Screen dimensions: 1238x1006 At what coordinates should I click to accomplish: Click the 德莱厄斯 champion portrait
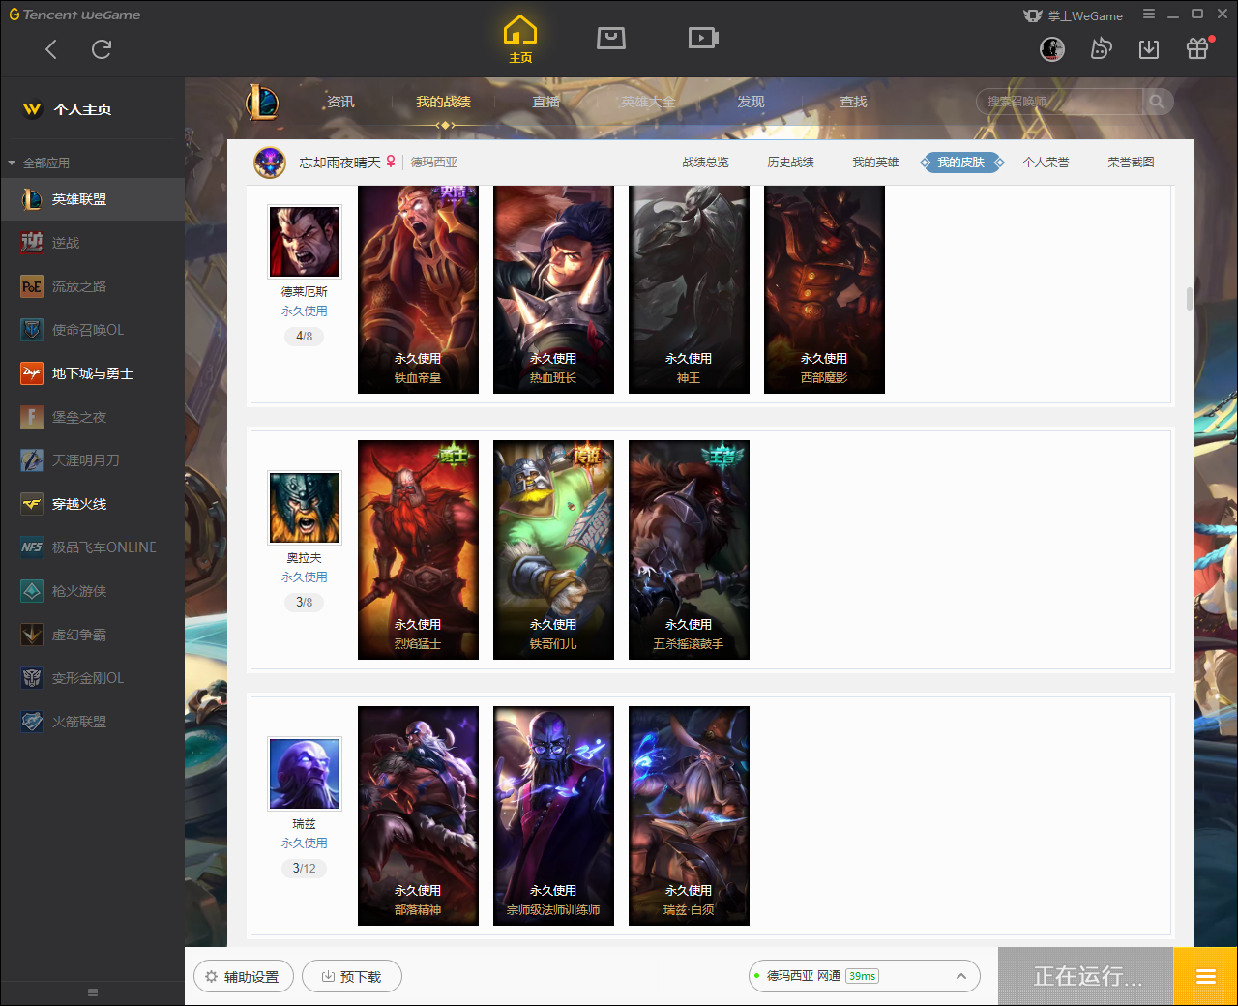[305, 241]
